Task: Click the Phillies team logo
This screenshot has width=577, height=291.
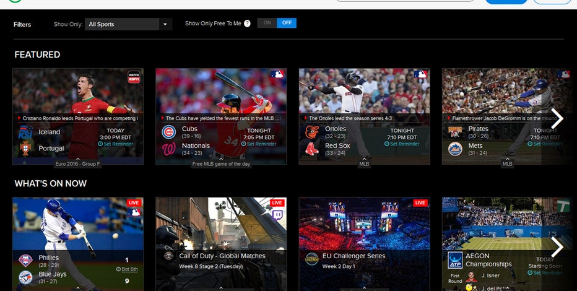Action: [x=25, y=261]
